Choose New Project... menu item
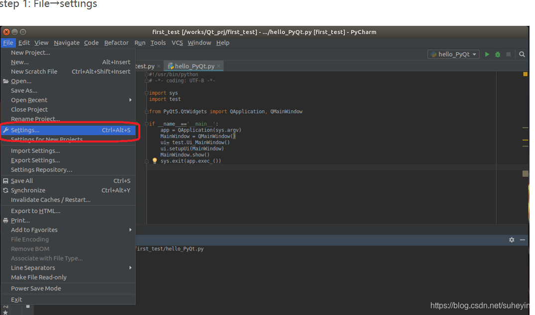535x315 pixels. tap(68, 53)
